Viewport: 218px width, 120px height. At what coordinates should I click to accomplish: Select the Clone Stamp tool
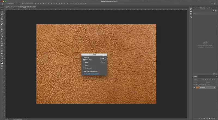2,29
